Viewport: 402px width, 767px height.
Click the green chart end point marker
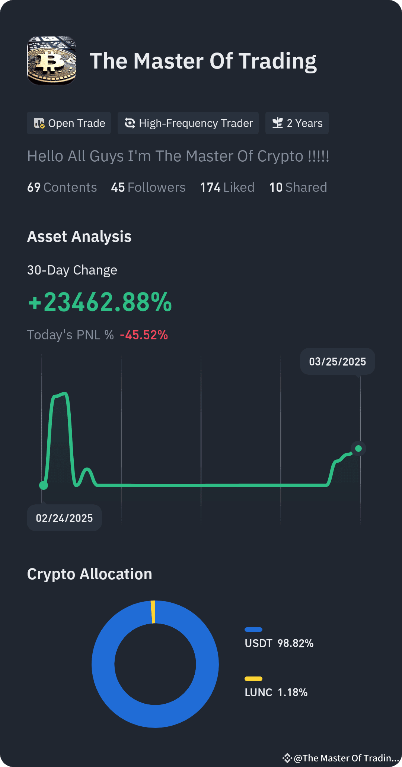(358, 449)
